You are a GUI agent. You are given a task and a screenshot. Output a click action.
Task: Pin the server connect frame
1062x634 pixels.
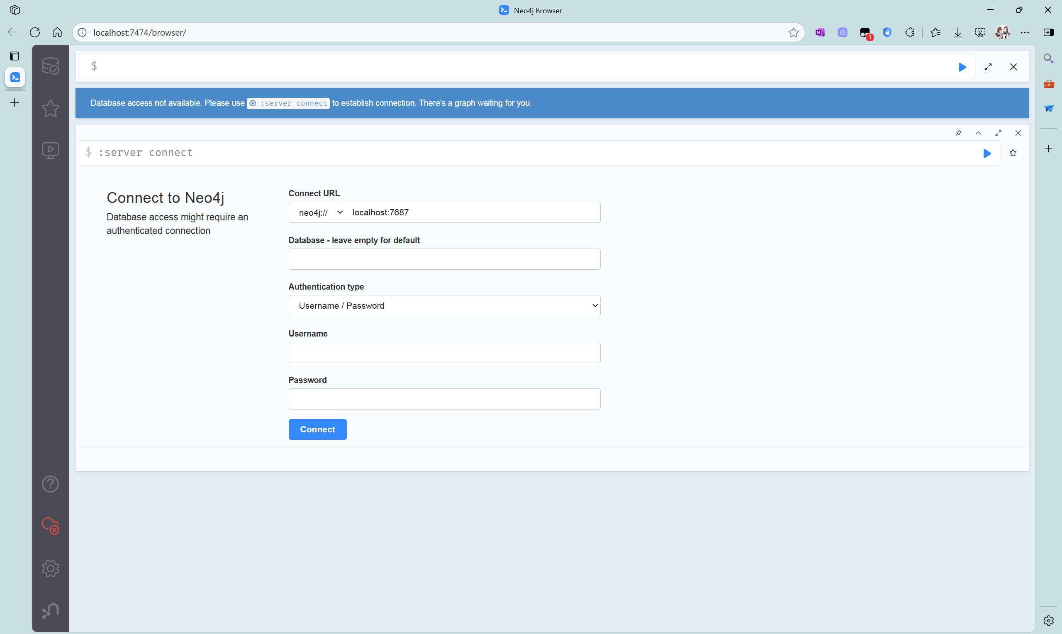[x=958, y=133]
